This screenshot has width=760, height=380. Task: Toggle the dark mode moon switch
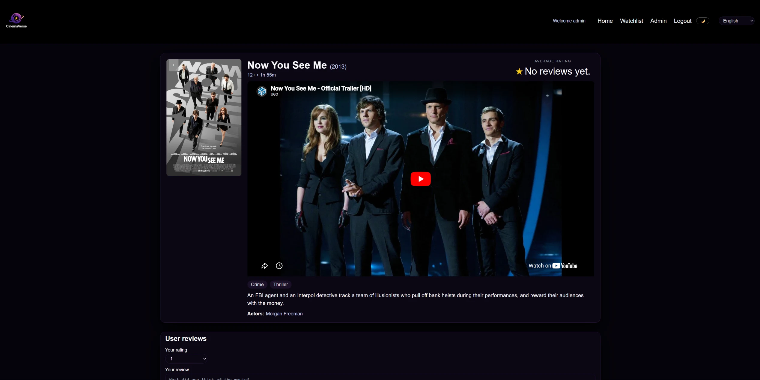click(x=702, y=21)
